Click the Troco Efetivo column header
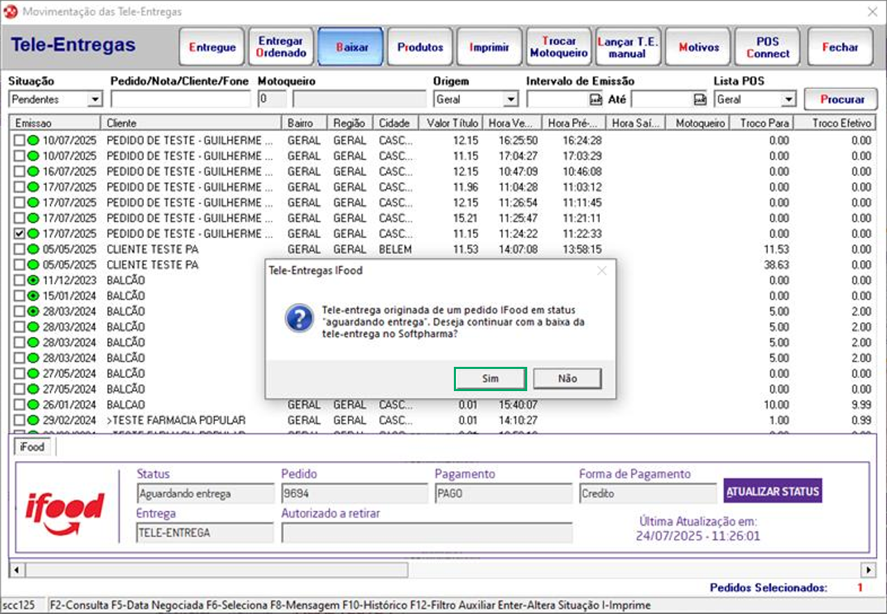887x614 pixels. point(836,123)
